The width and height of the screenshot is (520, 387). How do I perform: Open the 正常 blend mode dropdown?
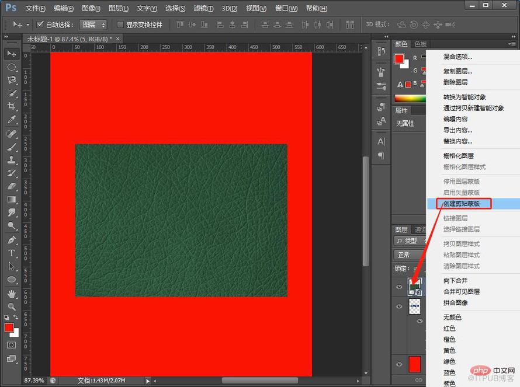410,255
